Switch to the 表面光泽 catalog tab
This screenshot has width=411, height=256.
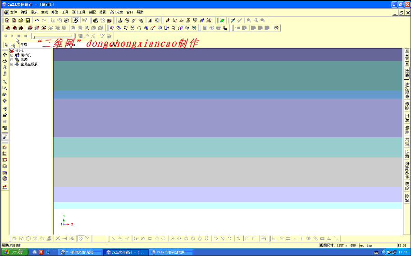tap(407, 170)
